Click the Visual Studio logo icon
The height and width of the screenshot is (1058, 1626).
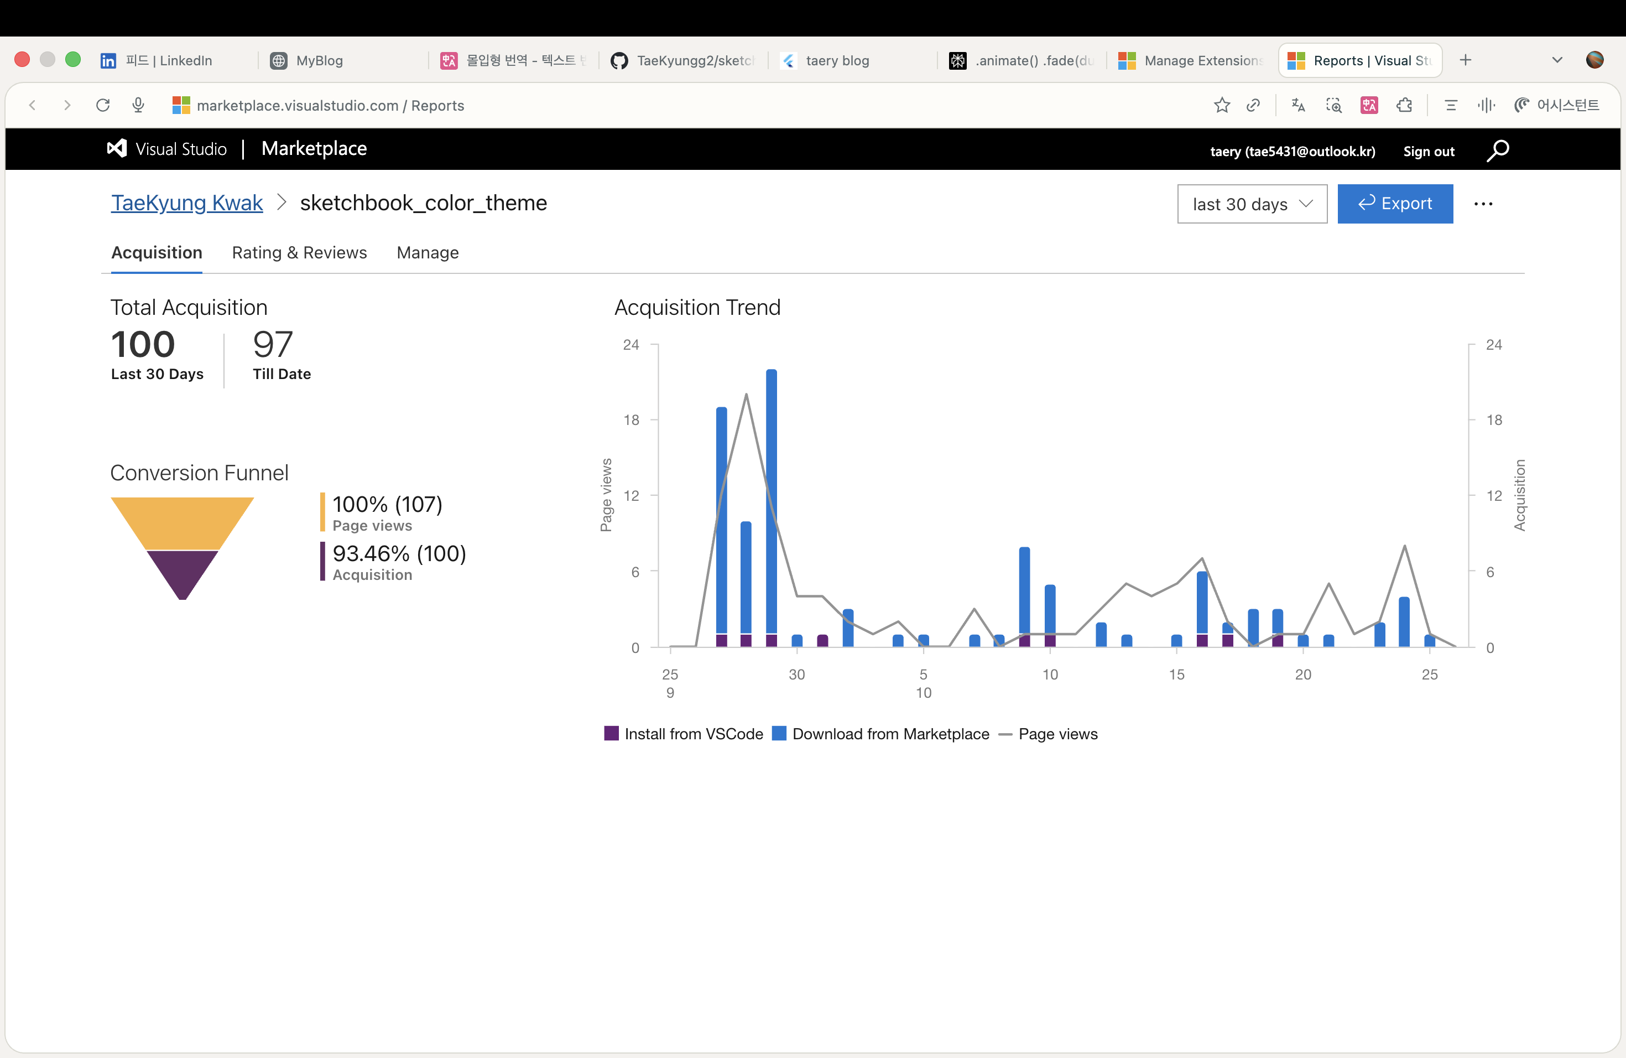click(117, 149)
